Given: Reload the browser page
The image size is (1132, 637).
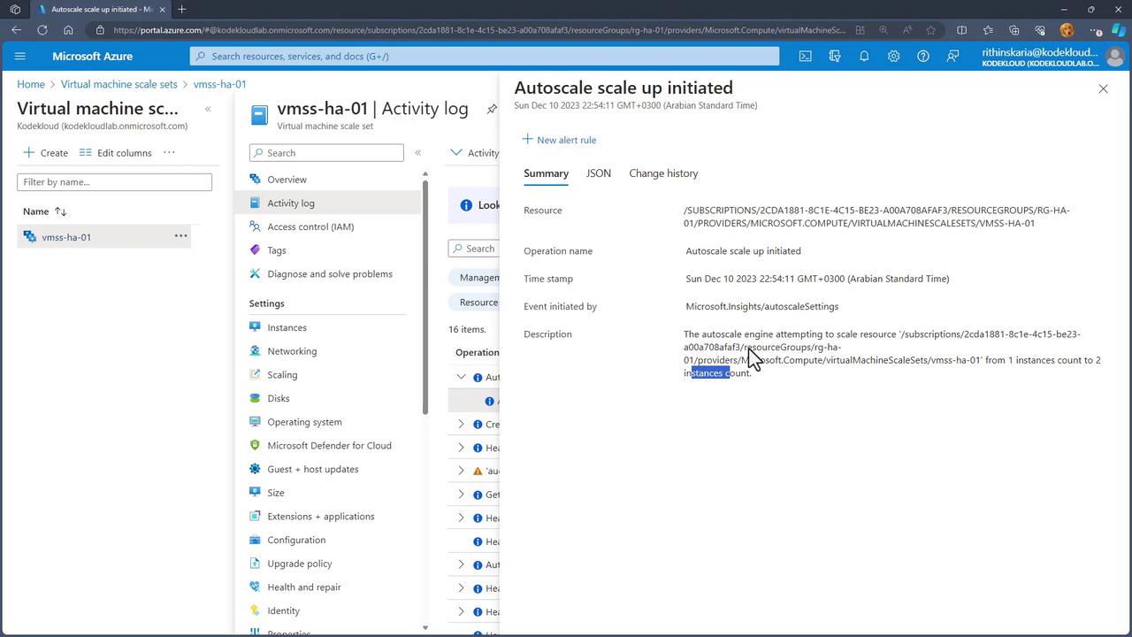Looking at the screenshot, I should [x=42, y=30].
